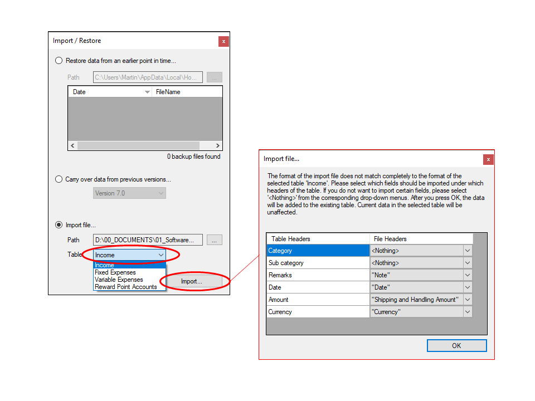Expand the Category file header dropdown
The image size is (535, 401).
[468, 251]
